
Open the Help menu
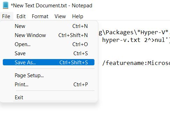click(x=78, y=16)
